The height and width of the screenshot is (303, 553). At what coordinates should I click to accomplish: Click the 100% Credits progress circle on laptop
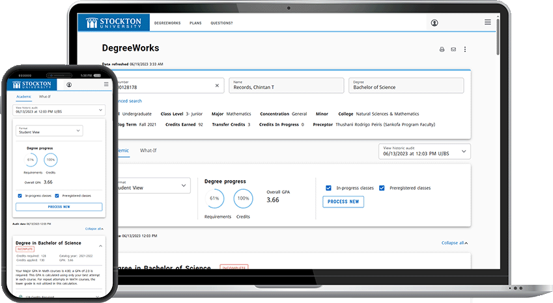tap(244, 198)
